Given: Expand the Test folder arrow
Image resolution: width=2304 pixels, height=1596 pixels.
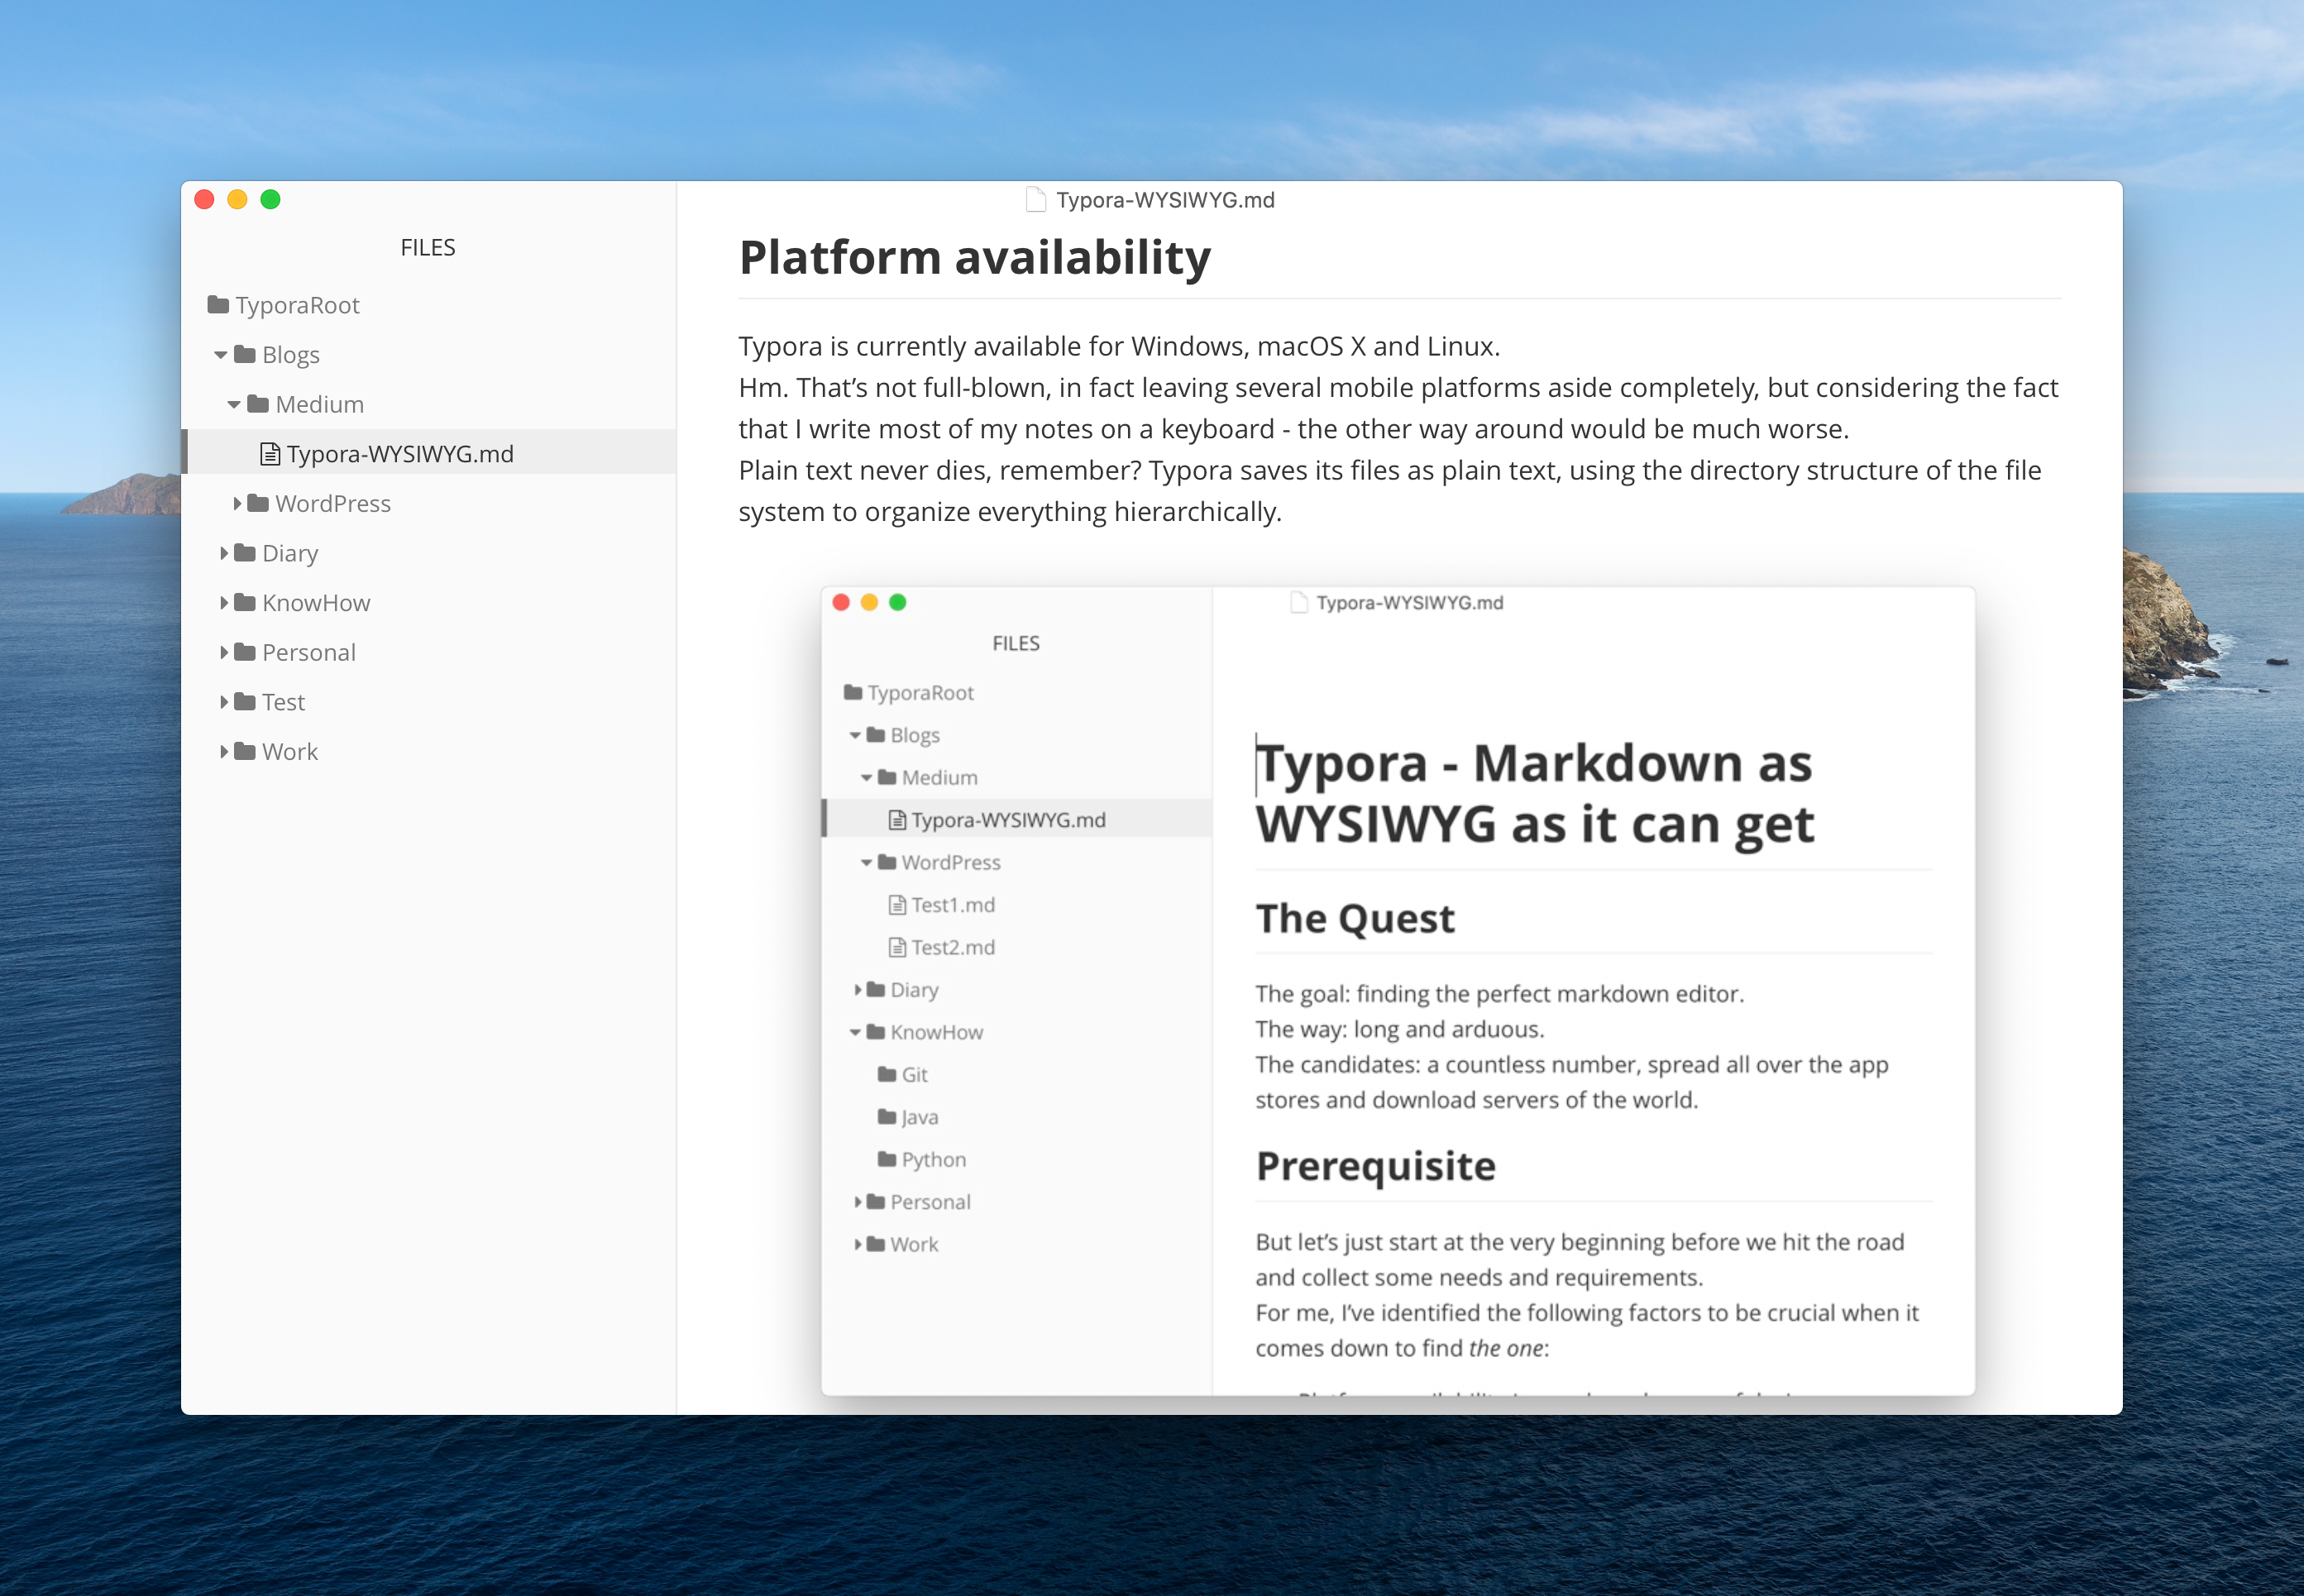Looking at the screenshot, I should click(224, 702).
